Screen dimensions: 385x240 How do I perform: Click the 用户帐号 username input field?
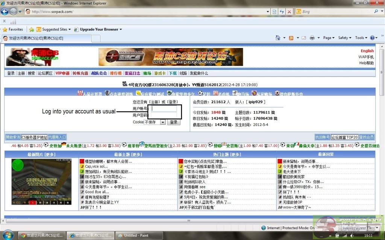click(164, 109)
